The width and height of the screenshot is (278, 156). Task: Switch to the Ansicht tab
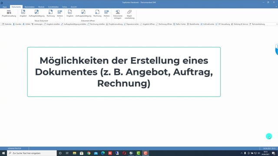point(73,7)
